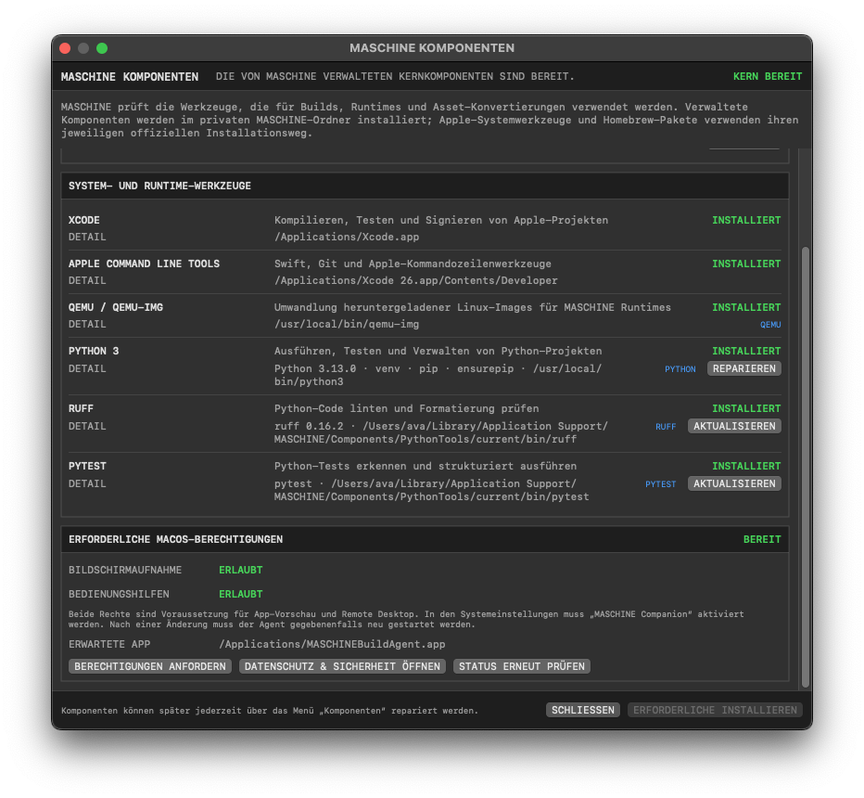Select the XCODE component name
Viewport: 864px width, 798px height.
click(x=83, y=220)
